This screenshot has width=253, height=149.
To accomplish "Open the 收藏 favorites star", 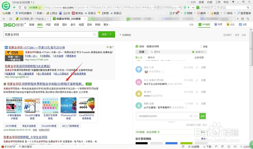I will (6, 13).
